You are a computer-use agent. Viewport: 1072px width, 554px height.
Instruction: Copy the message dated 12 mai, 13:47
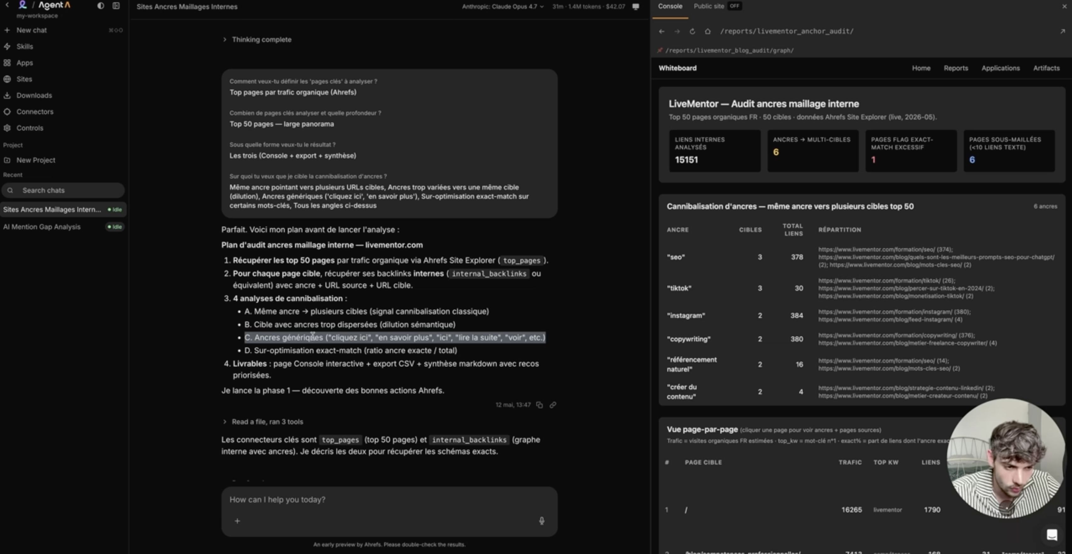(539, 405)
